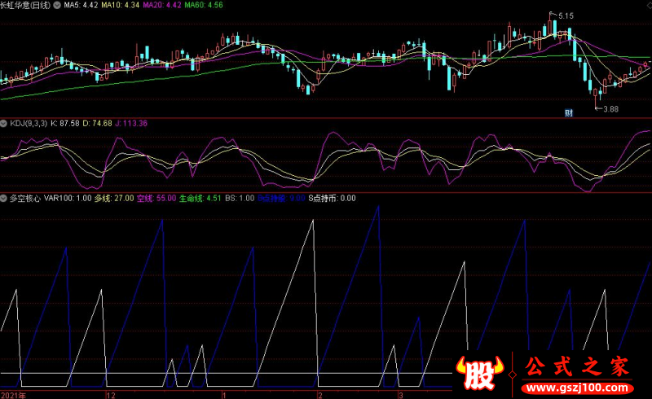The image size is (652, 399).
Task: Click the red bull 股 logo icon
Action: 480,373
